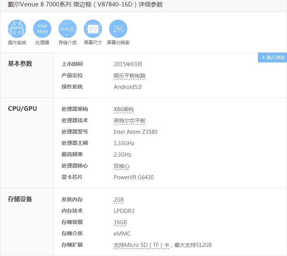This screenshot has width=287, height=256.
Task: Click the 存储扩展 label
Action: (72, 245)
